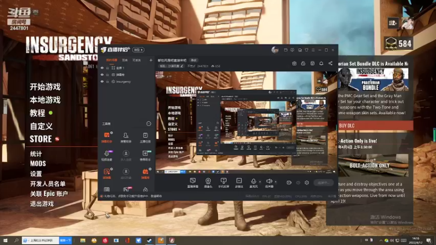
Task: Open the star tool with green badge
Action: (x=145, y=156)
